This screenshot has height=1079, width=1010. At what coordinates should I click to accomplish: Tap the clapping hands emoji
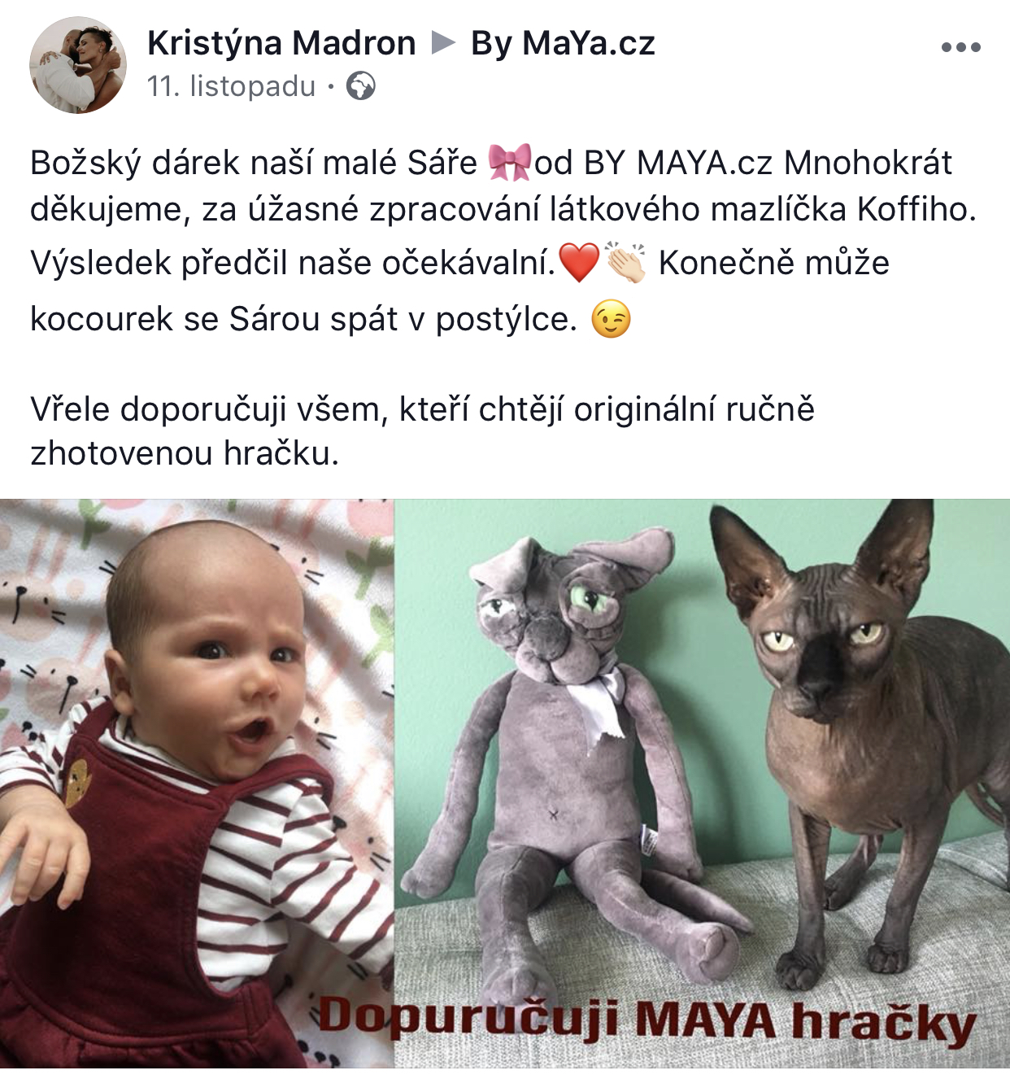coord(626,262)
